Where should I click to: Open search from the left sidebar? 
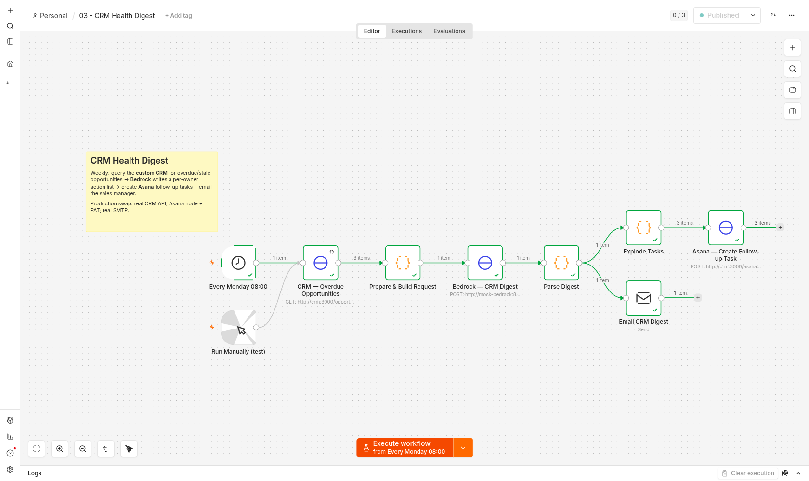[10, 26]
